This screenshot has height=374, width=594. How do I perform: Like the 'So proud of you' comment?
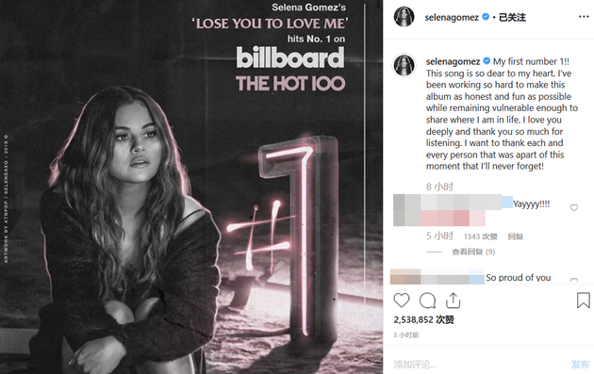point(574,280)
